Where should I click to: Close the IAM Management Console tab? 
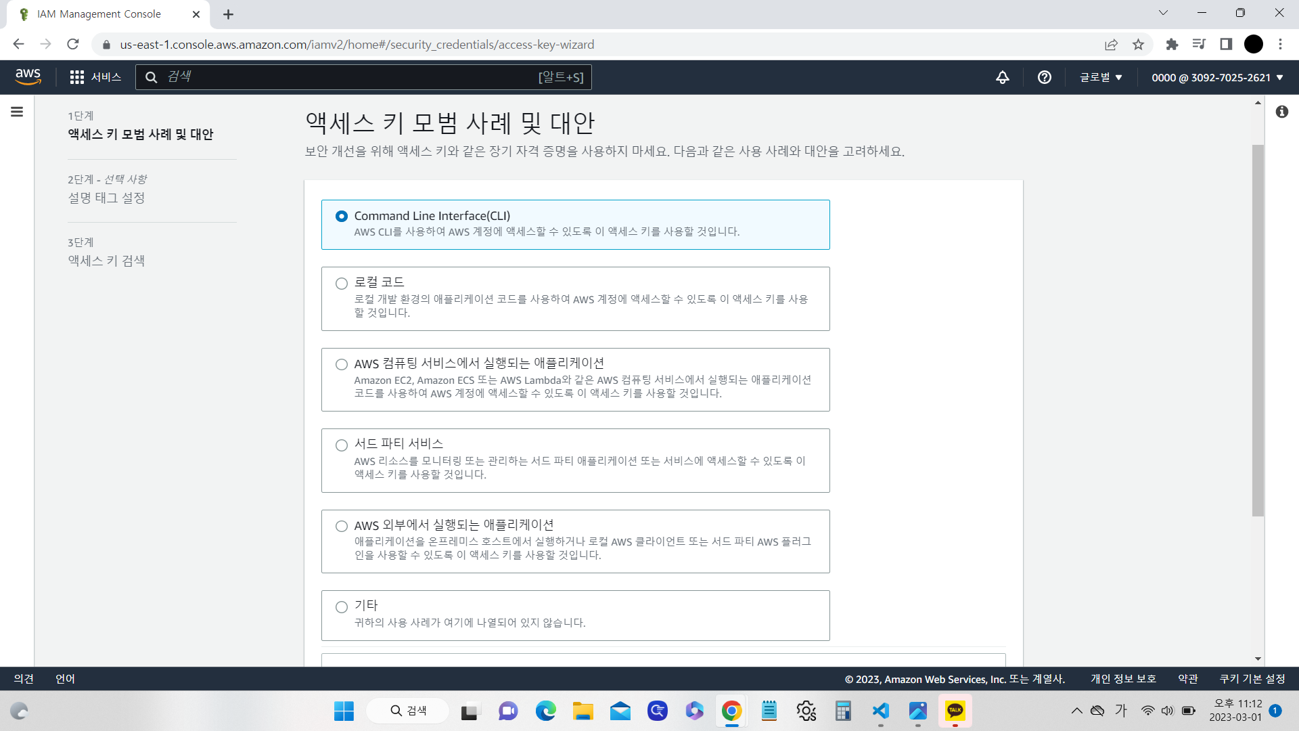click(x=196, y=14)
